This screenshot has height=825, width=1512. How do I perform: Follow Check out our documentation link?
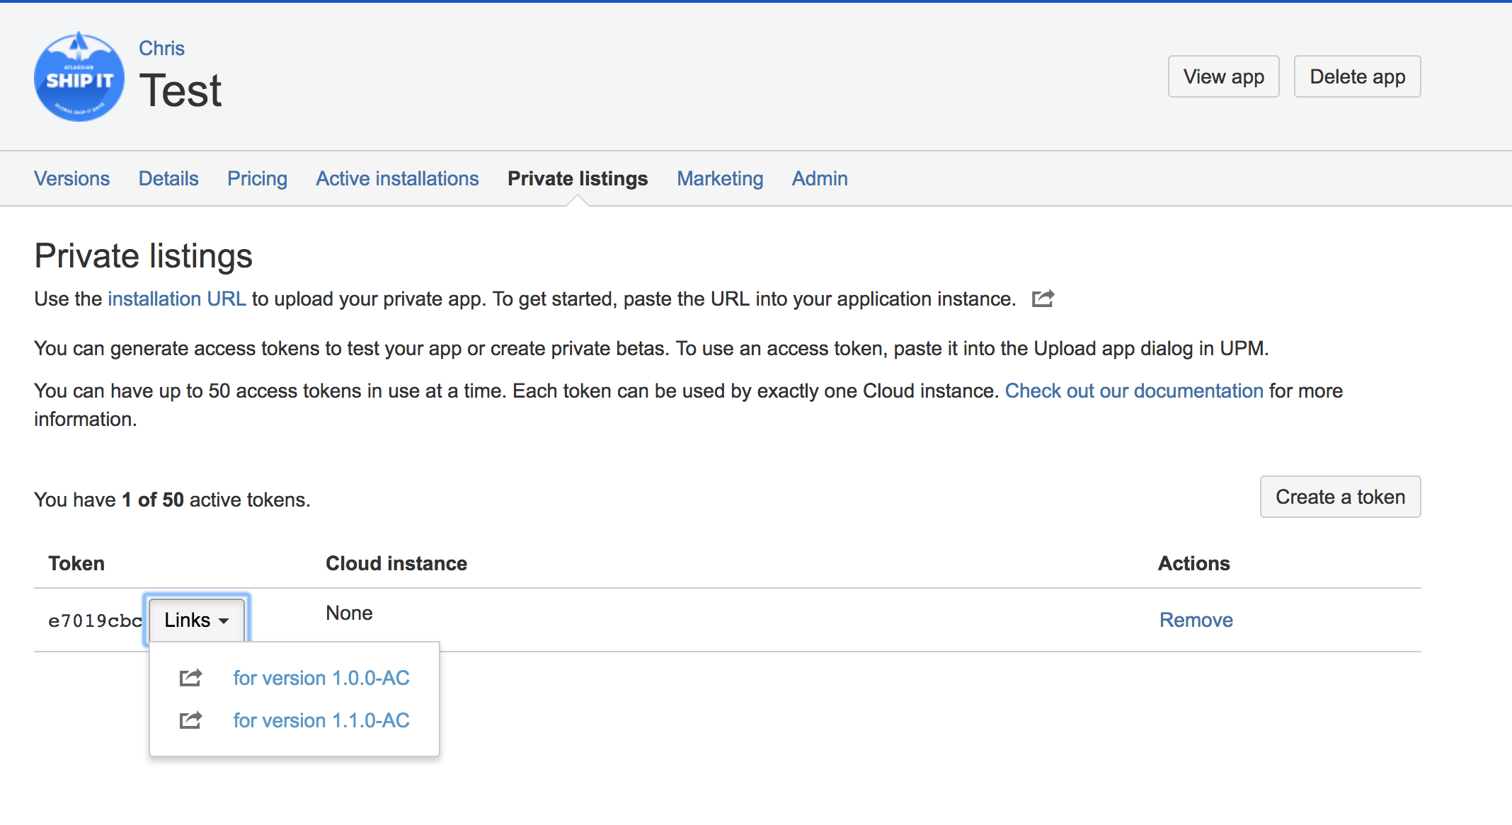click(x=1134, y=391)
